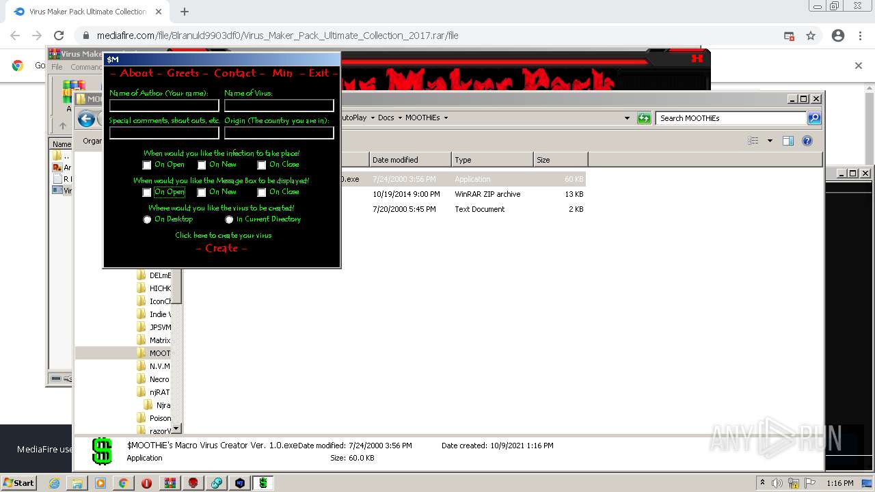Screen dimensions: 875x492
Task: Switch to red skull taskbar icon
Action: point(193,482)
